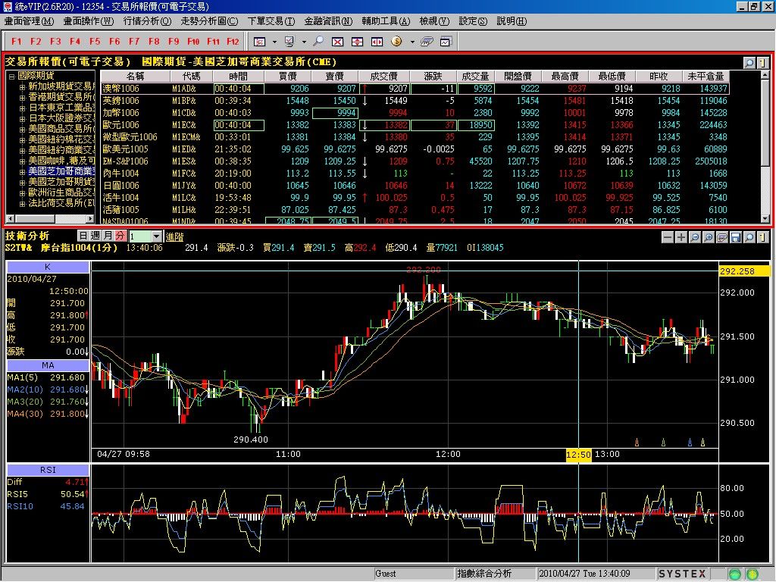Sort table by 成交價 column header

coord(384,77)
